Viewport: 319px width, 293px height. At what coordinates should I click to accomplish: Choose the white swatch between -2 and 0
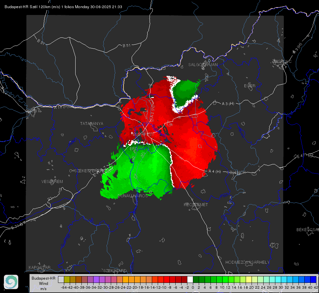coord(190,279)
